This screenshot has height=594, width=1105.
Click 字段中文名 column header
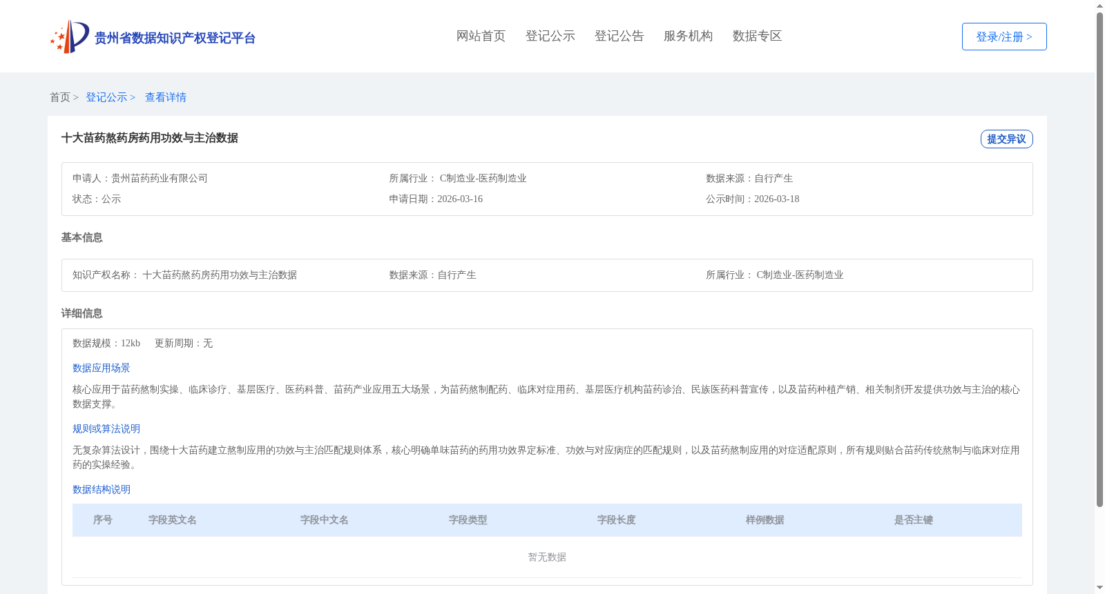point(325,519)
